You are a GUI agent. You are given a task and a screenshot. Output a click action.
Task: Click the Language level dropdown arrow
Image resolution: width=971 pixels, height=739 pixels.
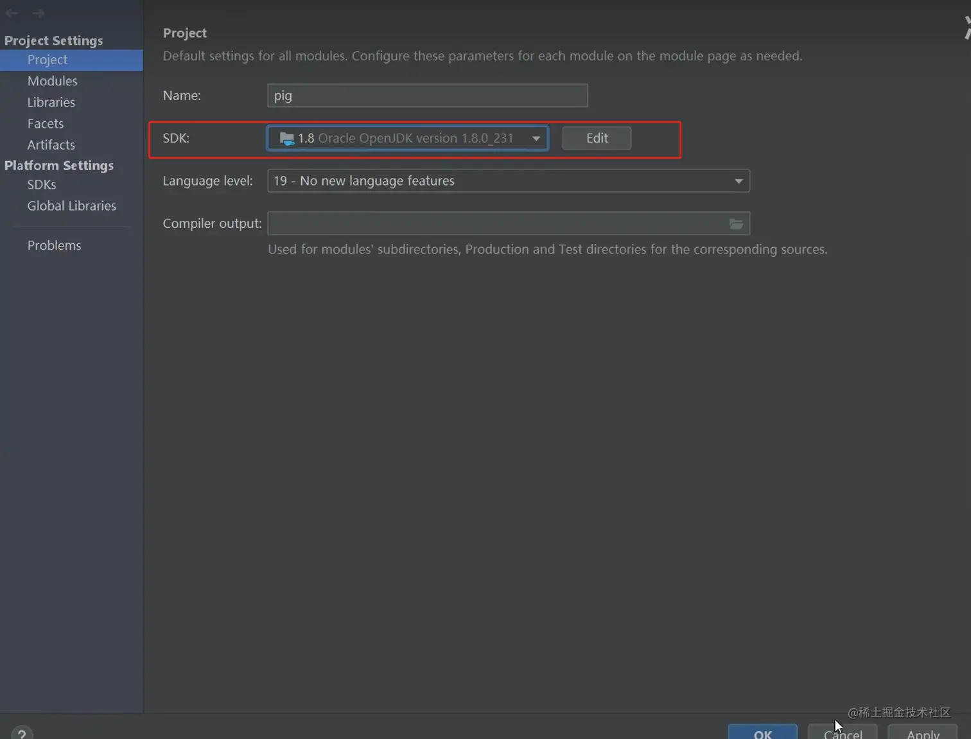[x=739, y=181]
